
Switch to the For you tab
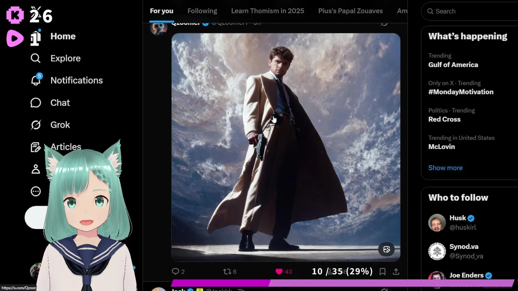click(x=161, y=11)
